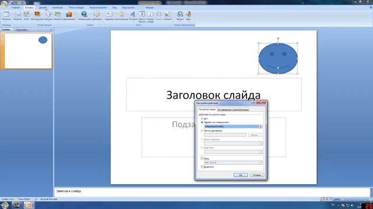Click the Диаграмма chart icon
The width and height of the screenshot is (373, 209).
click(x=69, y=16)
